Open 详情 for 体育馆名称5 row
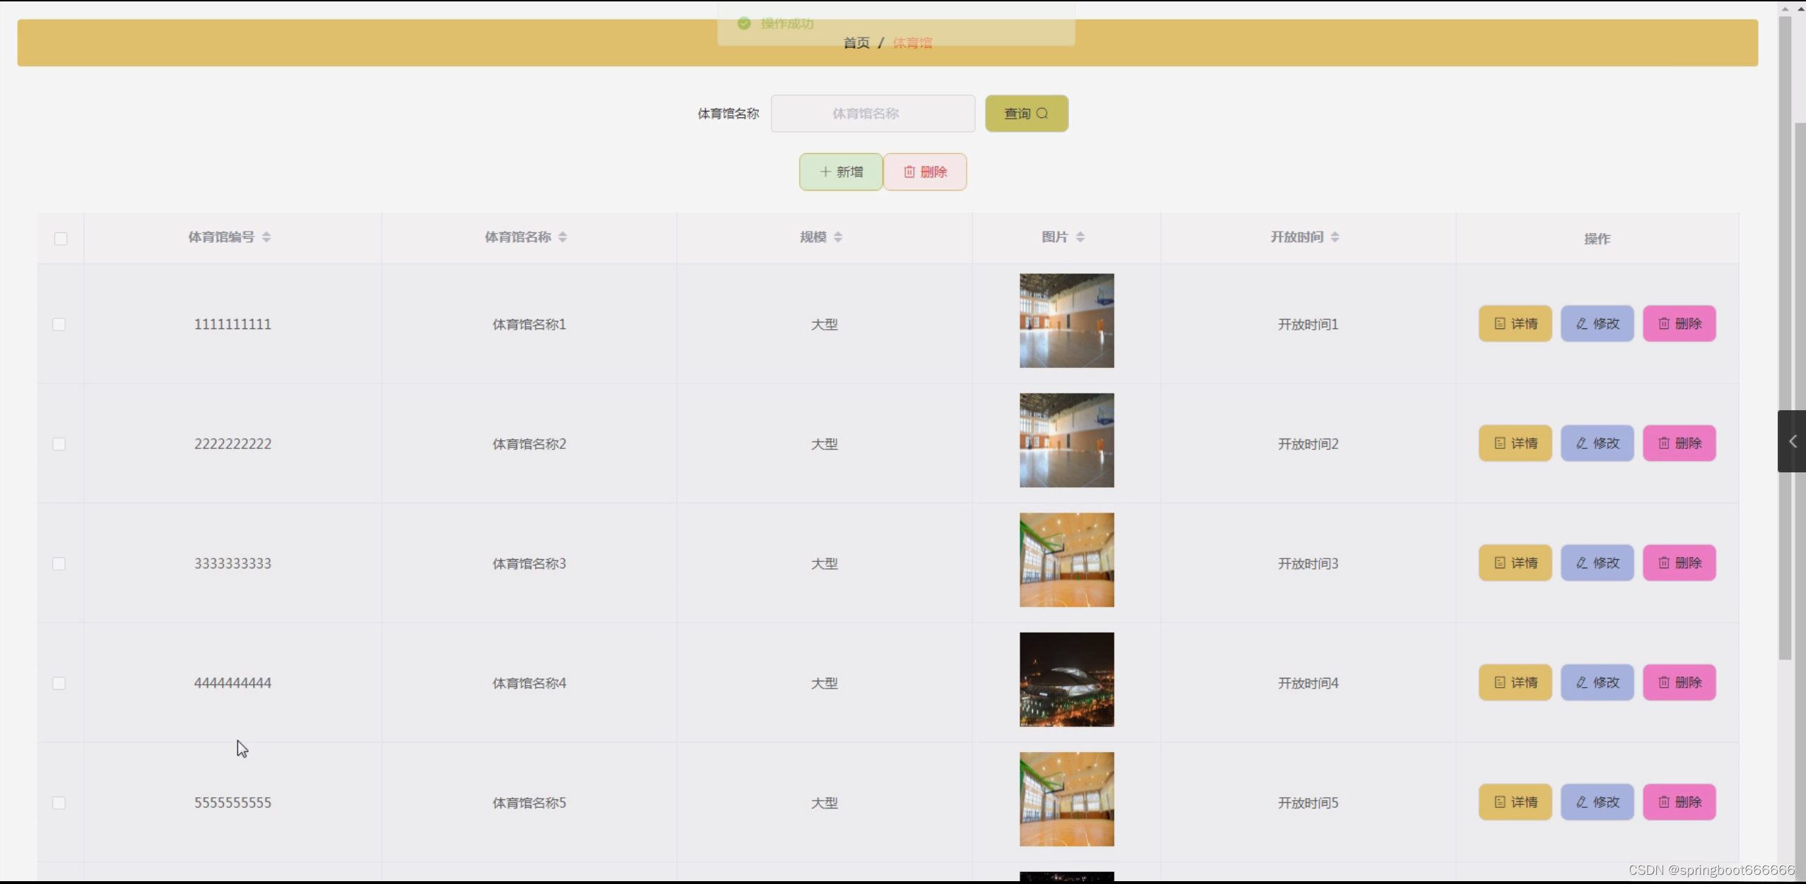 coord(1515,802)
